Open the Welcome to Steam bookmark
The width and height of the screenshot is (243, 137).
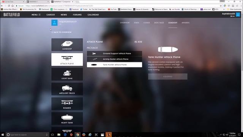(160, 9)
